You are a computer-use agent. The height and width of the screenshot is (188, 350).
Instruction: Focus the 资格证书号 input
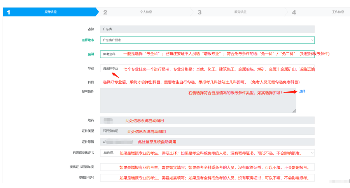click(207, 178)
